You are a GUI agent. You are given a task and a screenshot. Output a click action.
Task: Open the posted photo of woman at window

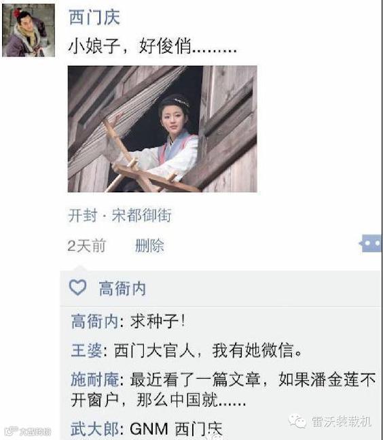coord(162,129)
